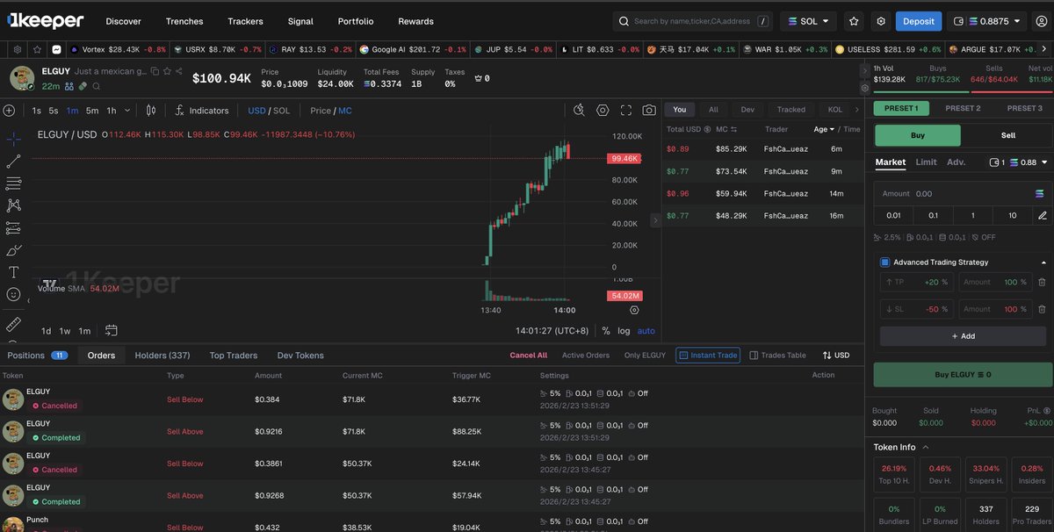1054x532 pixels.
Task: Collapse the Token Info section
Action: coord(927,447)
